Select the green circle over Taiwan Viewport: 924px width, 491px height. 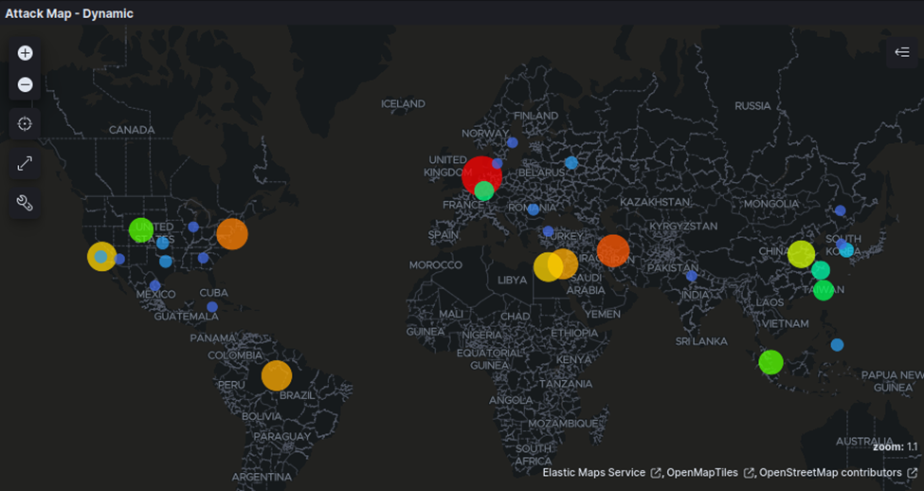click(824, 291)
